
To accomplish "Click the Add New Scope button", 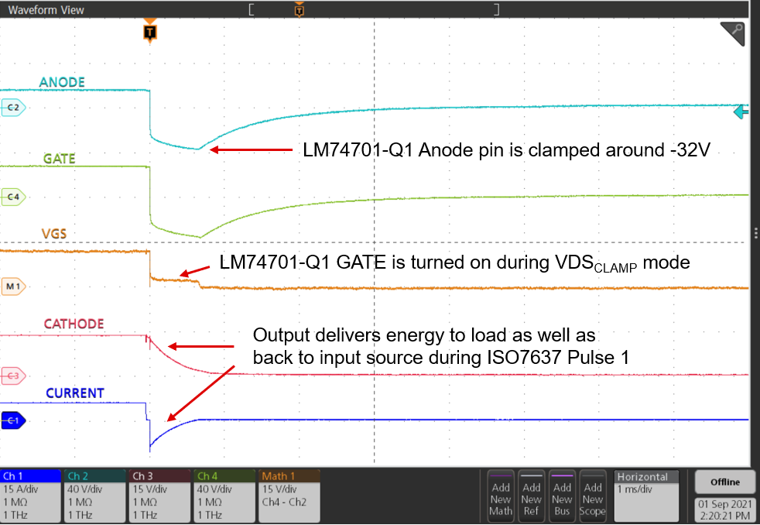I will (593, 496).
